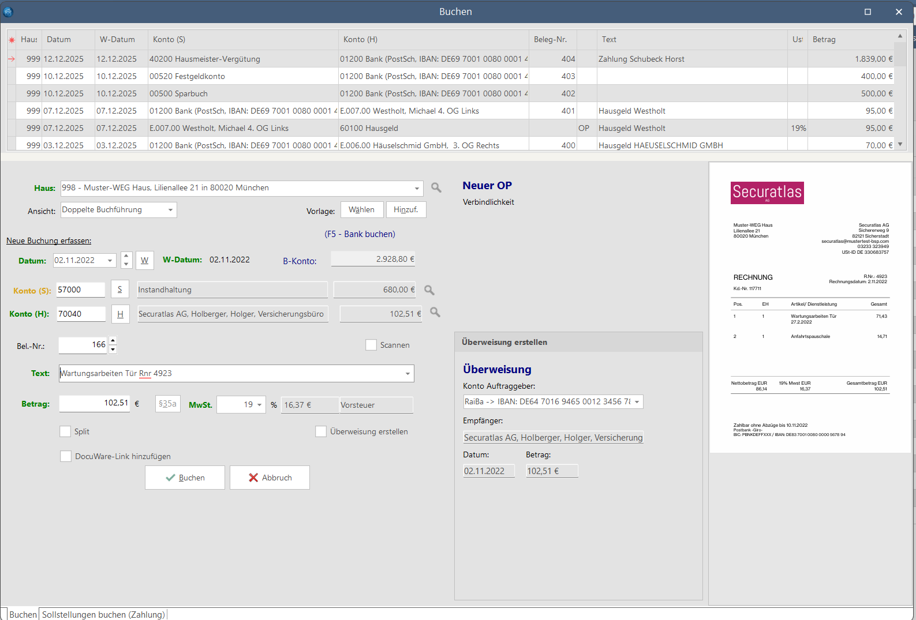The width and height of the screenshot is (916, 620).
Task: Open the Ansicht Doppelte Buchführung dropdown
Action: click(x=170, y=210)
